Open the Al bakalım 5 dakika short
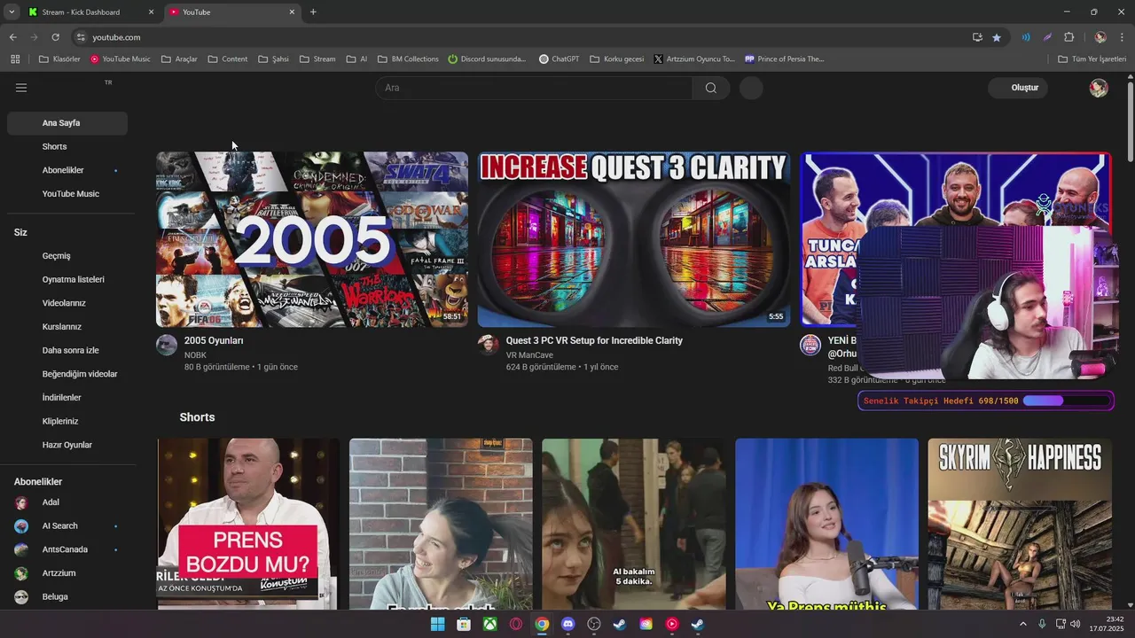 [634, 524]
